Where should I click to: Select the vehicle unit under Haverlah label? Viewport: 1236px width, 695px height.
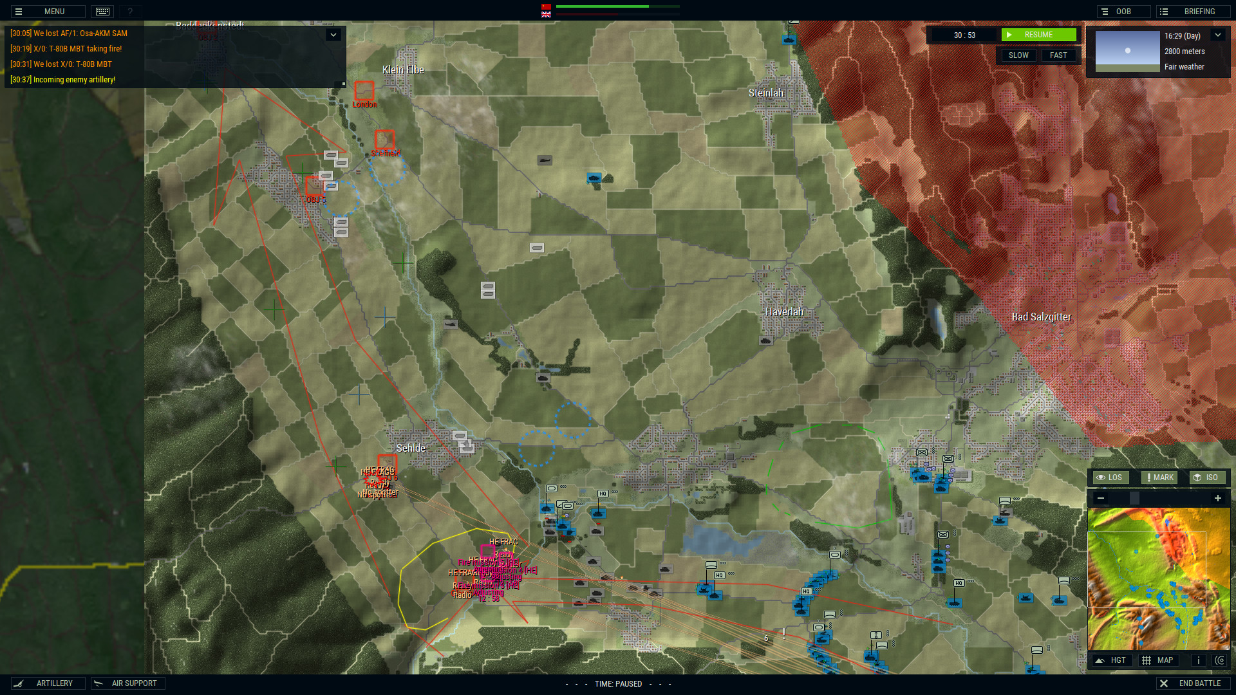[765, 340]
